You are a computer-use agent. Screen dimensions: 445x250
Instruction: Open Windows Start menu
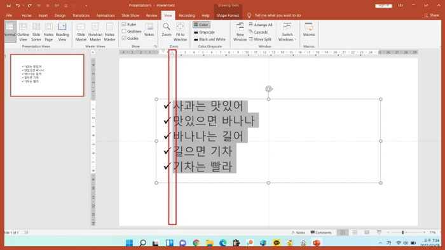129,242
